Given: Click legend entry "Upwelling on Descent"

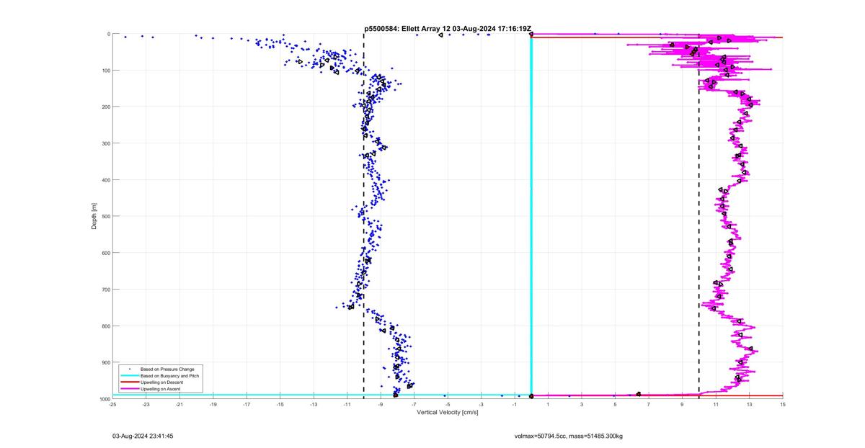Looking at the screenshot, I should click(x=162, y=382).
